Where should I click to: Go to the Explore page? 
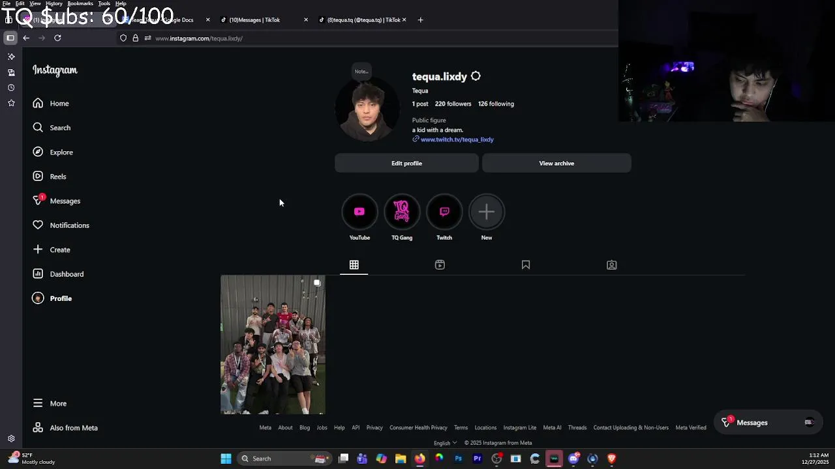tap(53, 152)
